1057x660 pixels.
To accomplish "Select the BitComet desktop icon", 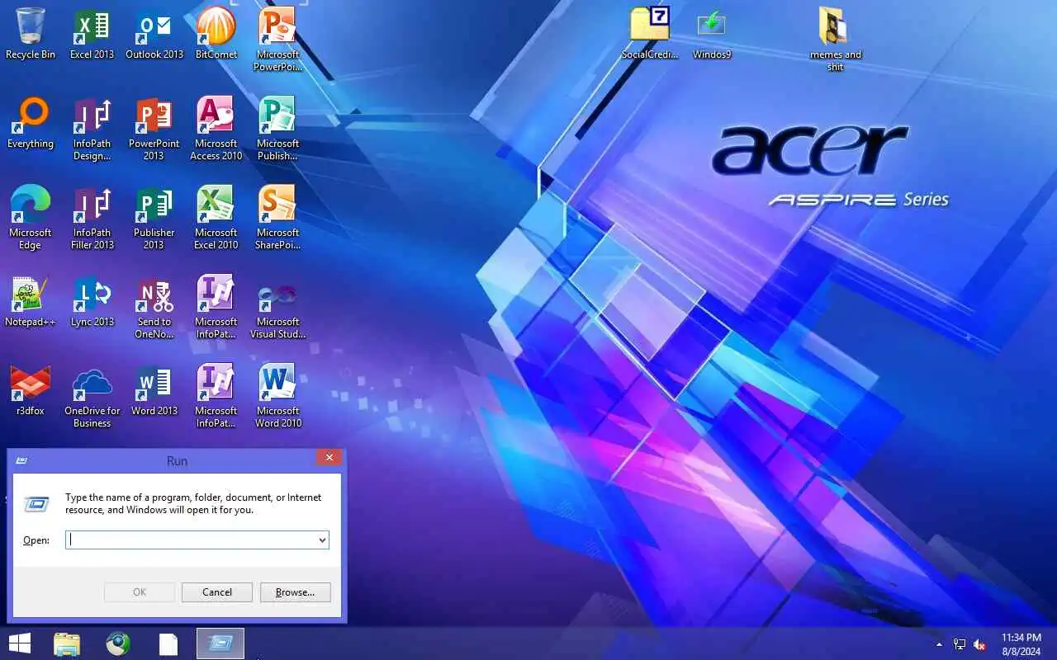I will point(216,33).
